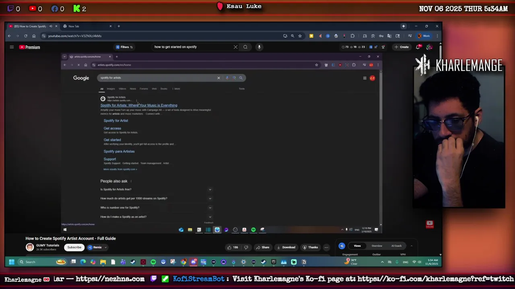Open GUMY Tutorials channel name
Image resolution: width=515 pixels, height=289 pixels.
[x=47, y=246]
